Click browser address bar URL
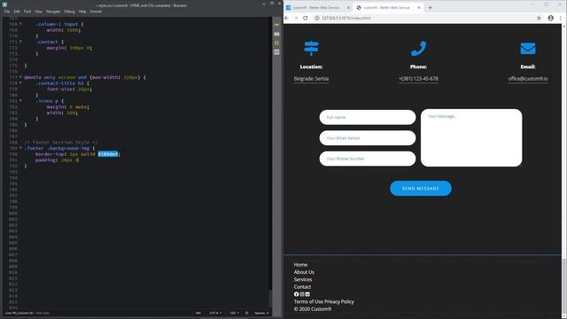 [346, 18]
